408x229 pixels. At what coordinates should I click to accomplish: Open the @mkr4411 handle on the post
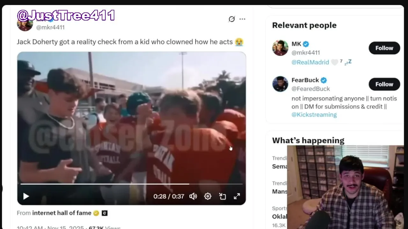pyautogui.click(x=50, y=27)
